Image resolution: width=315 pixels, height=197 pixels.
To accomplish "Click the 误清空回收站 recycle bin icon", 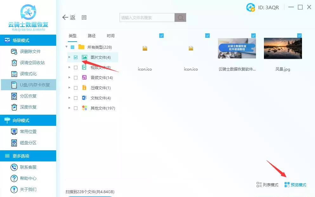I will pos(14,63).
